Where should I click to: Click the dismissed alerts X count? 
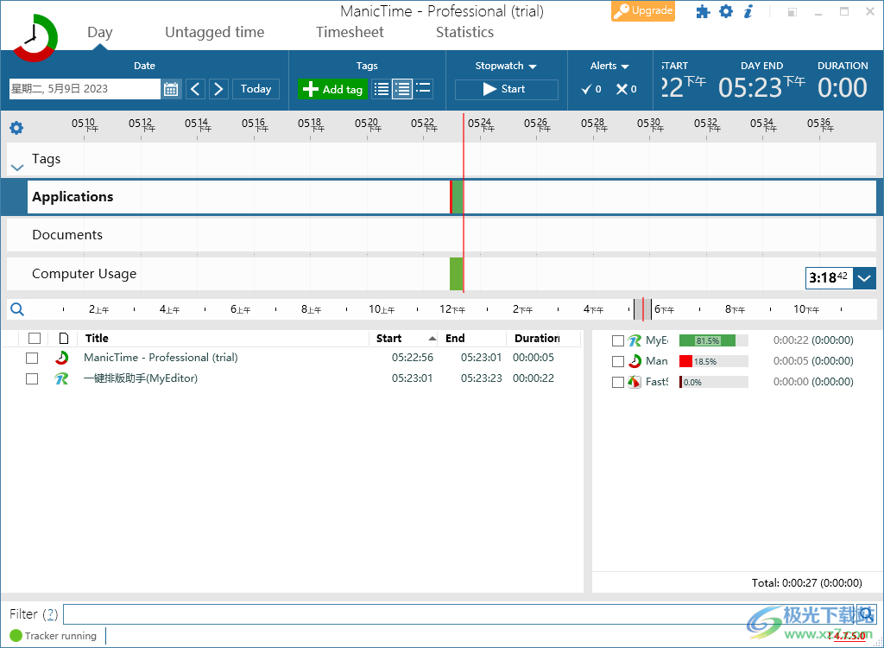click(627, 89)
